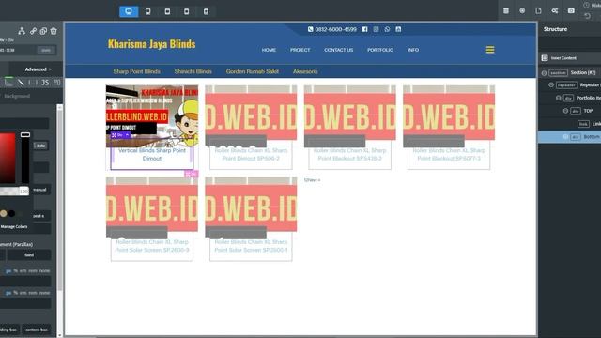
Task: Click the vertical hue slider handle
Action: [25, 135]
